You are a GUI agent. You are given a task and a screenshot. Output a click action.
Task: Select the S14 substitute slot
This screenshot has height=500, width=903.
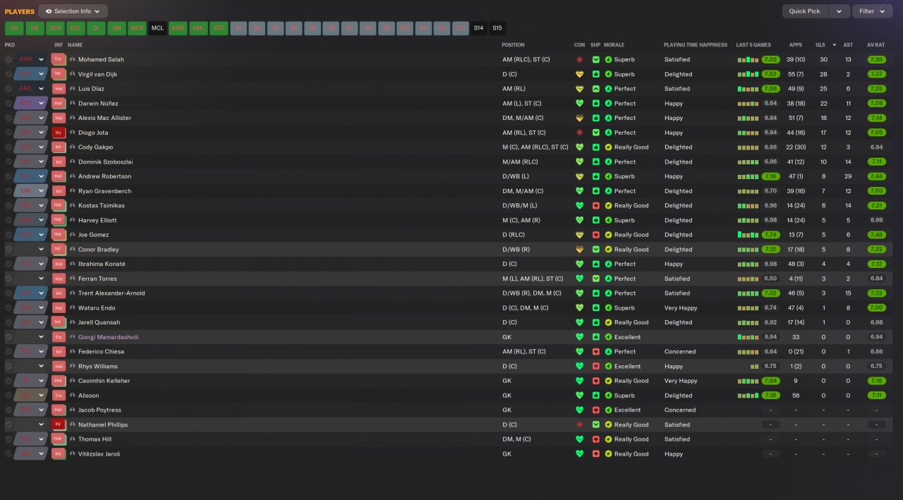click(x=479, y=28)
